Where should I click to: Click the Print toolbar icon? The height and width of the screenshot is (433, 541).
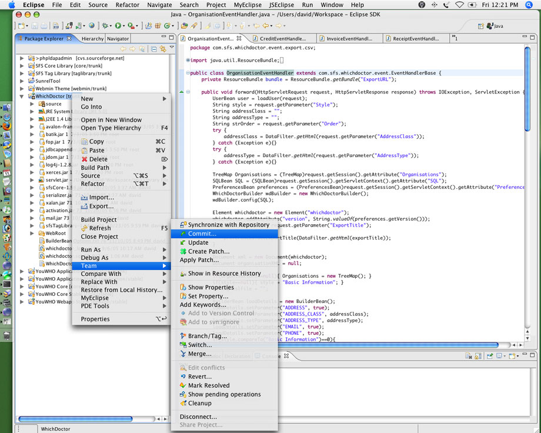[x=44, y=26]
